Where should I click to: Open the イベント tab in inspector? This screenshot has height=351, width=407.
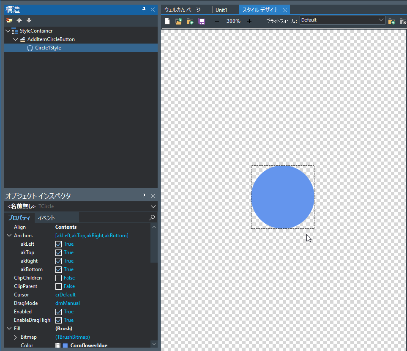tap(46, 218)
